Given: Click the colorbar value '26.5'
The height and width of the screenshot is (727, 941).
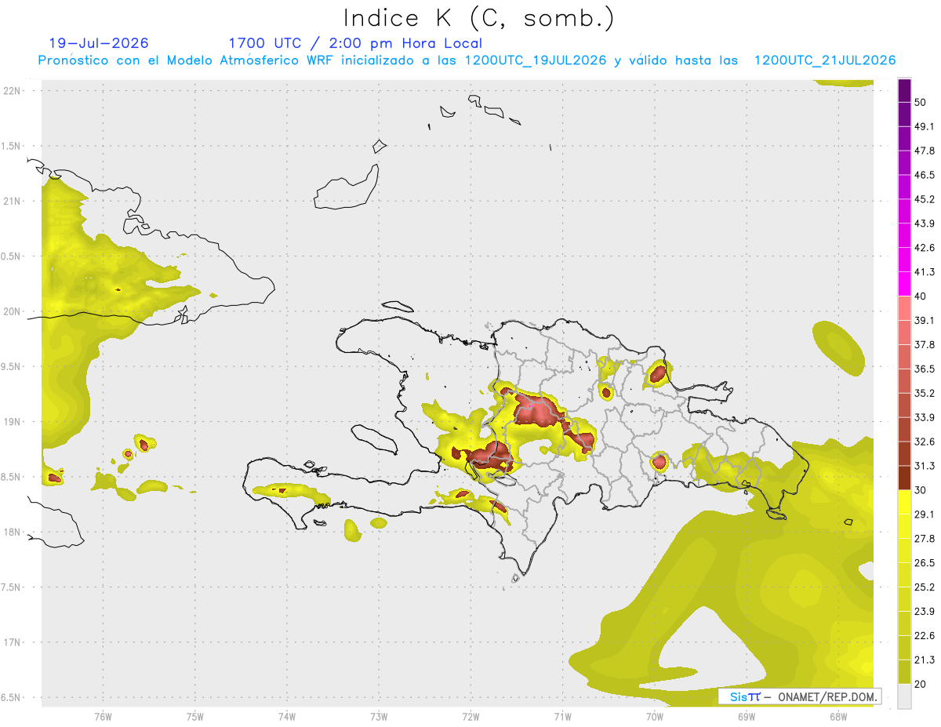Looking at the screenshot, I should 925,563.
